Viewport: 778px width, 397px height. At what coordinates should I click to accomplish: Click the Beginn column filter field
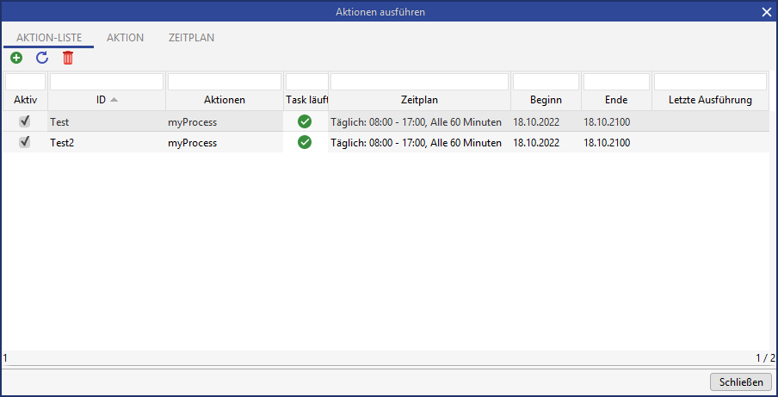click(x=546, y=82)
